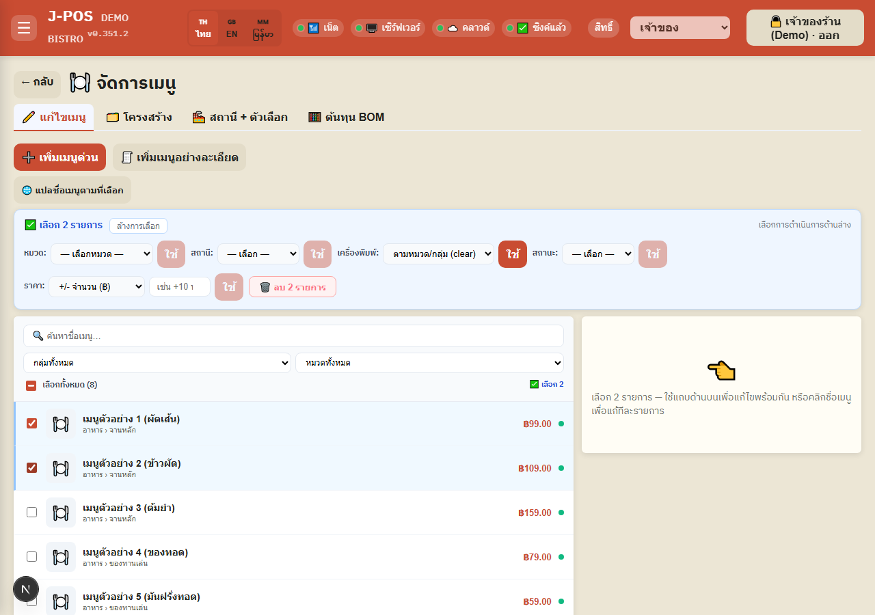Open item เมนูตัวอย่าง 4 (ของทอด)
Image resolution: width=875 pixels, height=615 pixels.
135,552
